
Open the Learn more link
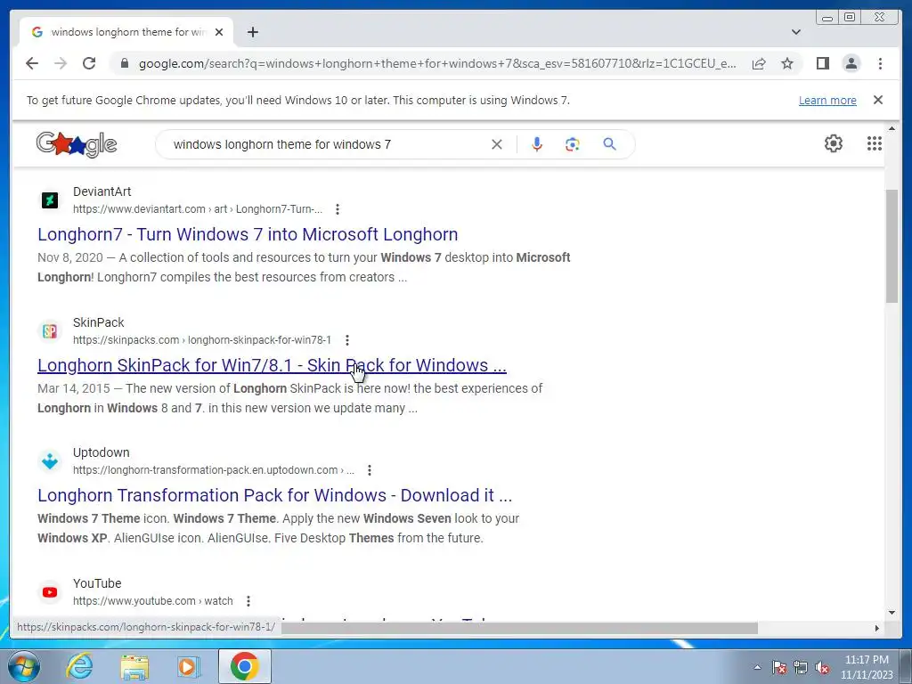pyautogui.click(x=827, y=100)
